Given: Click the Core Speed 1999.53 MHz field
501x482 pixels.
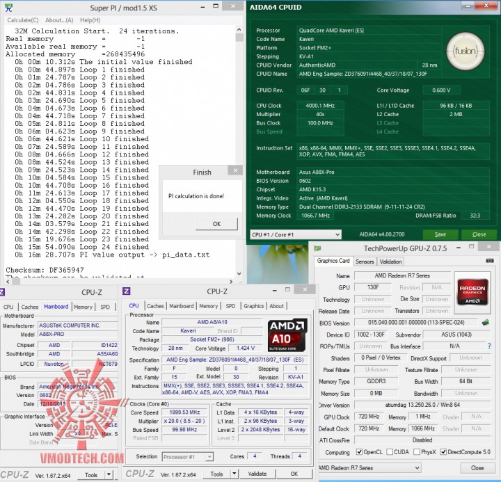Looking at the screenshot, I should click(184, 412).
